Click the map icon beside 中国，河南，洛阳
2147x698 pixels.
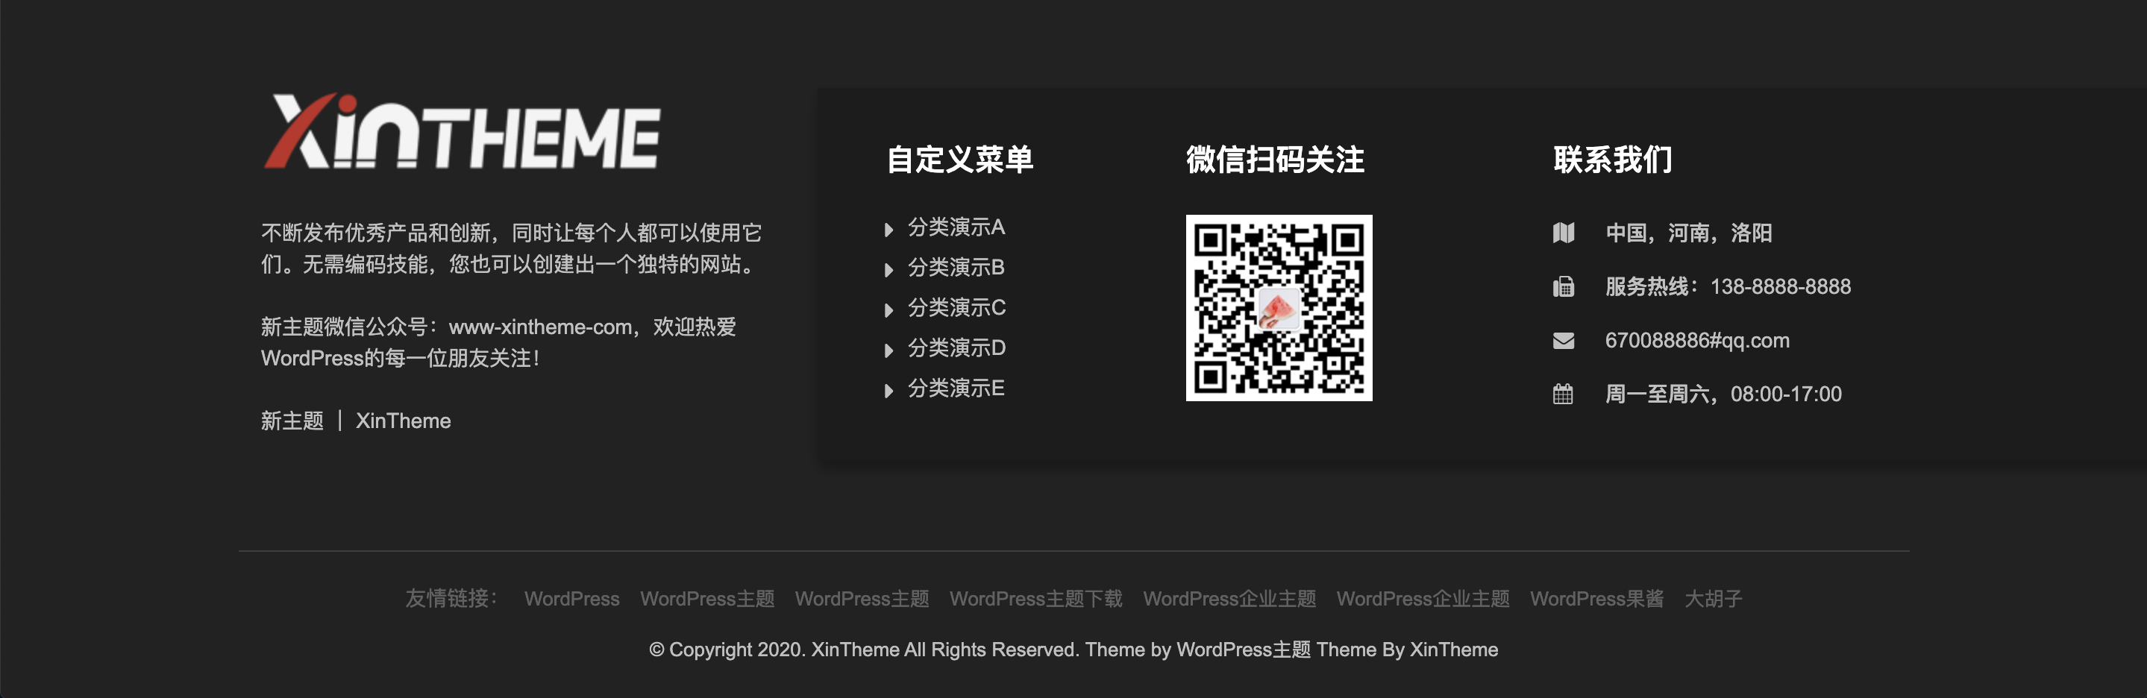coord(1564,233)
